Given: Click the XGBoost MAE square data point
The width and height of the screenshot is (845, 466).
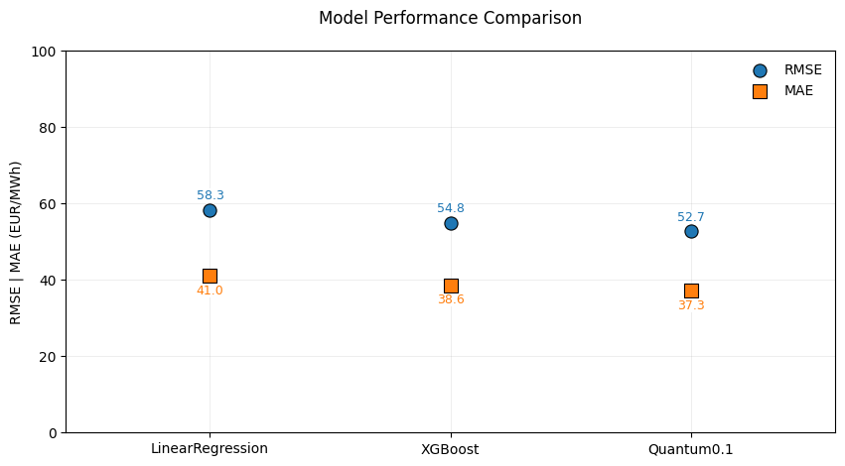Looking at the screenshot, I should click(x=451, y=286).
